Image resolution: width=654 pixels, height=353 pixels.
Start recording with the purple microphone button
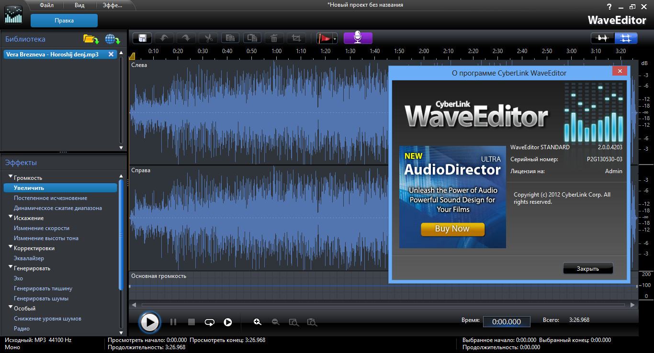[358, 38]
